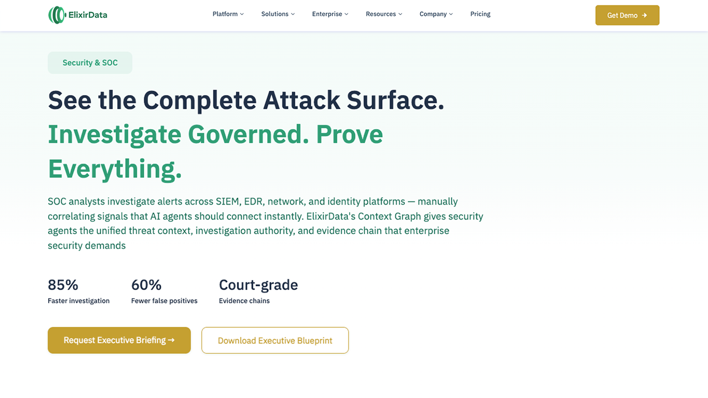Click the See the Complete Attack Surface heading
708x398 pixels.
click(x=246, y=100)
